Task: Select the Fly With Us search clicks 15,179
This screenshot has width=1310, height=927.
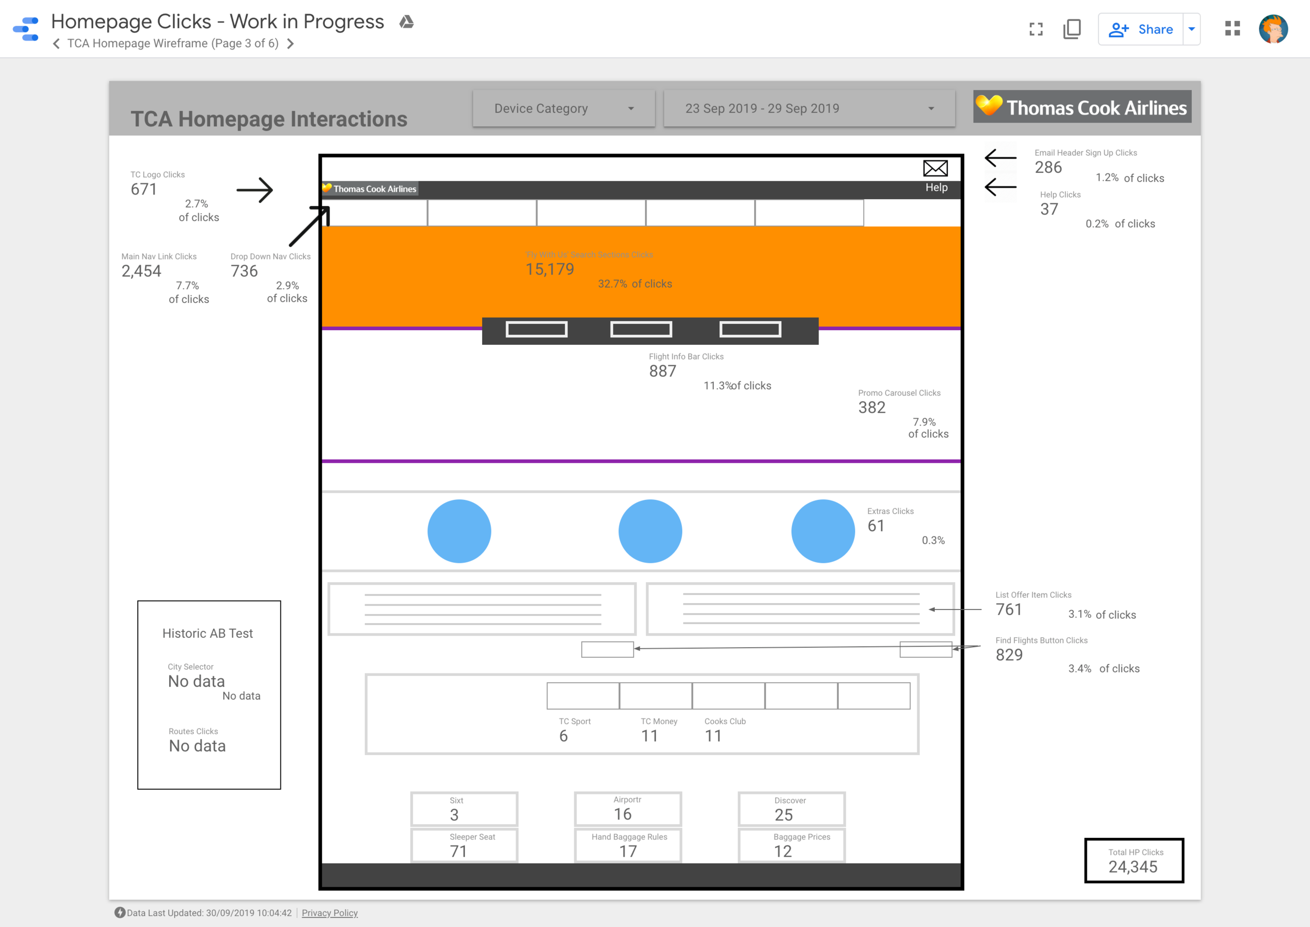Action: [550, 269]
